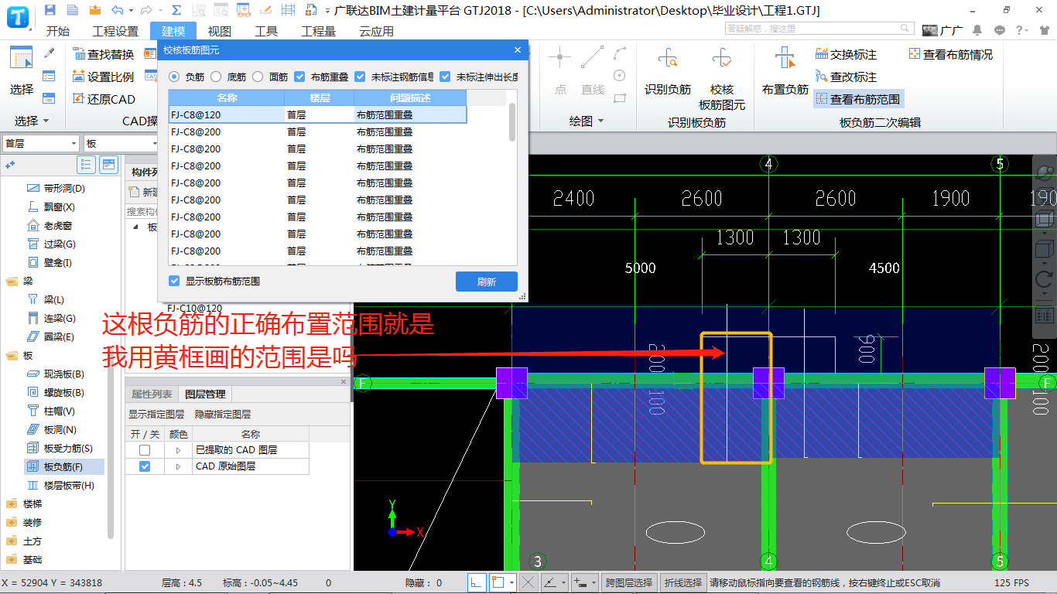Screen dimensions: 1057x594
Task: Select the FJ-C8@120 row in the dialog list
Action: (x=317, y=114)
